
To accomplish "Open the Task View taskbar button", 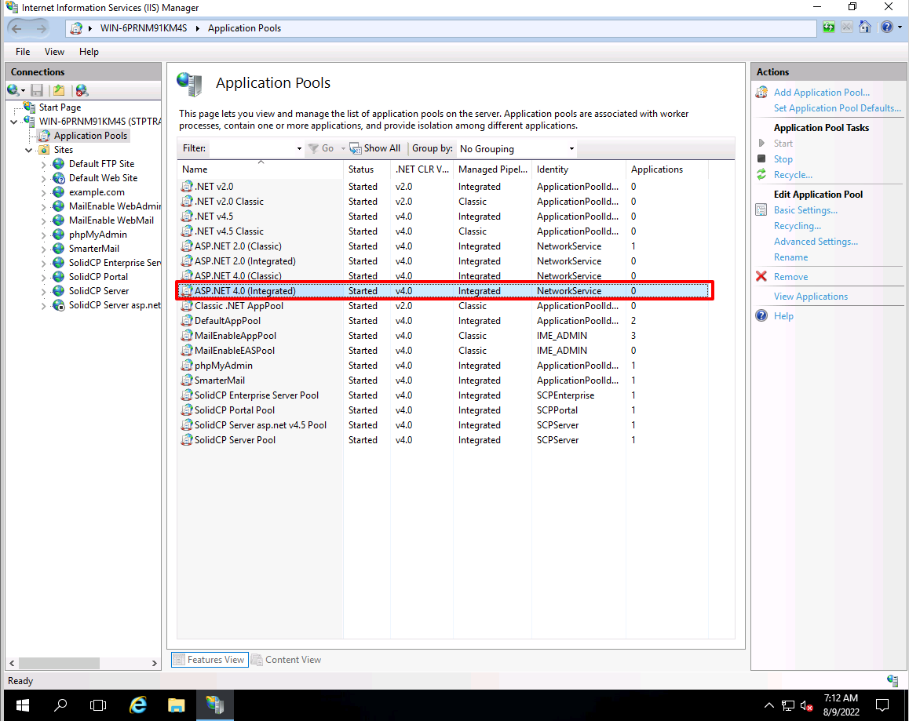I will click(99, 705).
